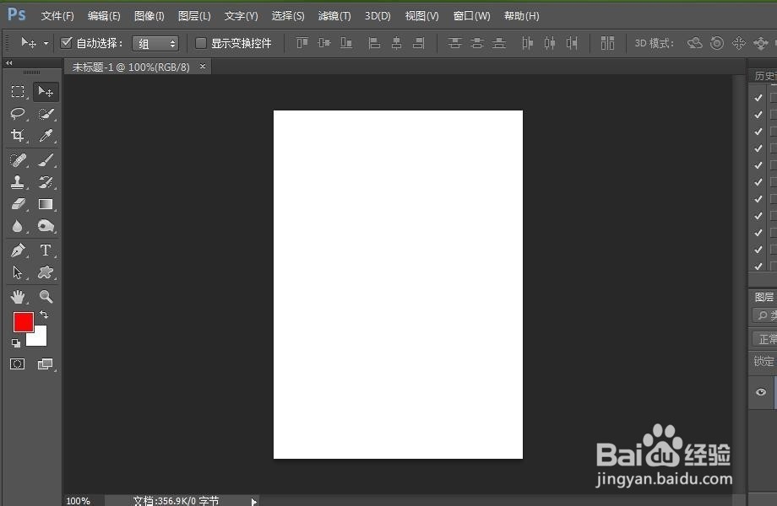Select the Eraser tool
This screenshot has height=506, width=777.
(18, 204)
